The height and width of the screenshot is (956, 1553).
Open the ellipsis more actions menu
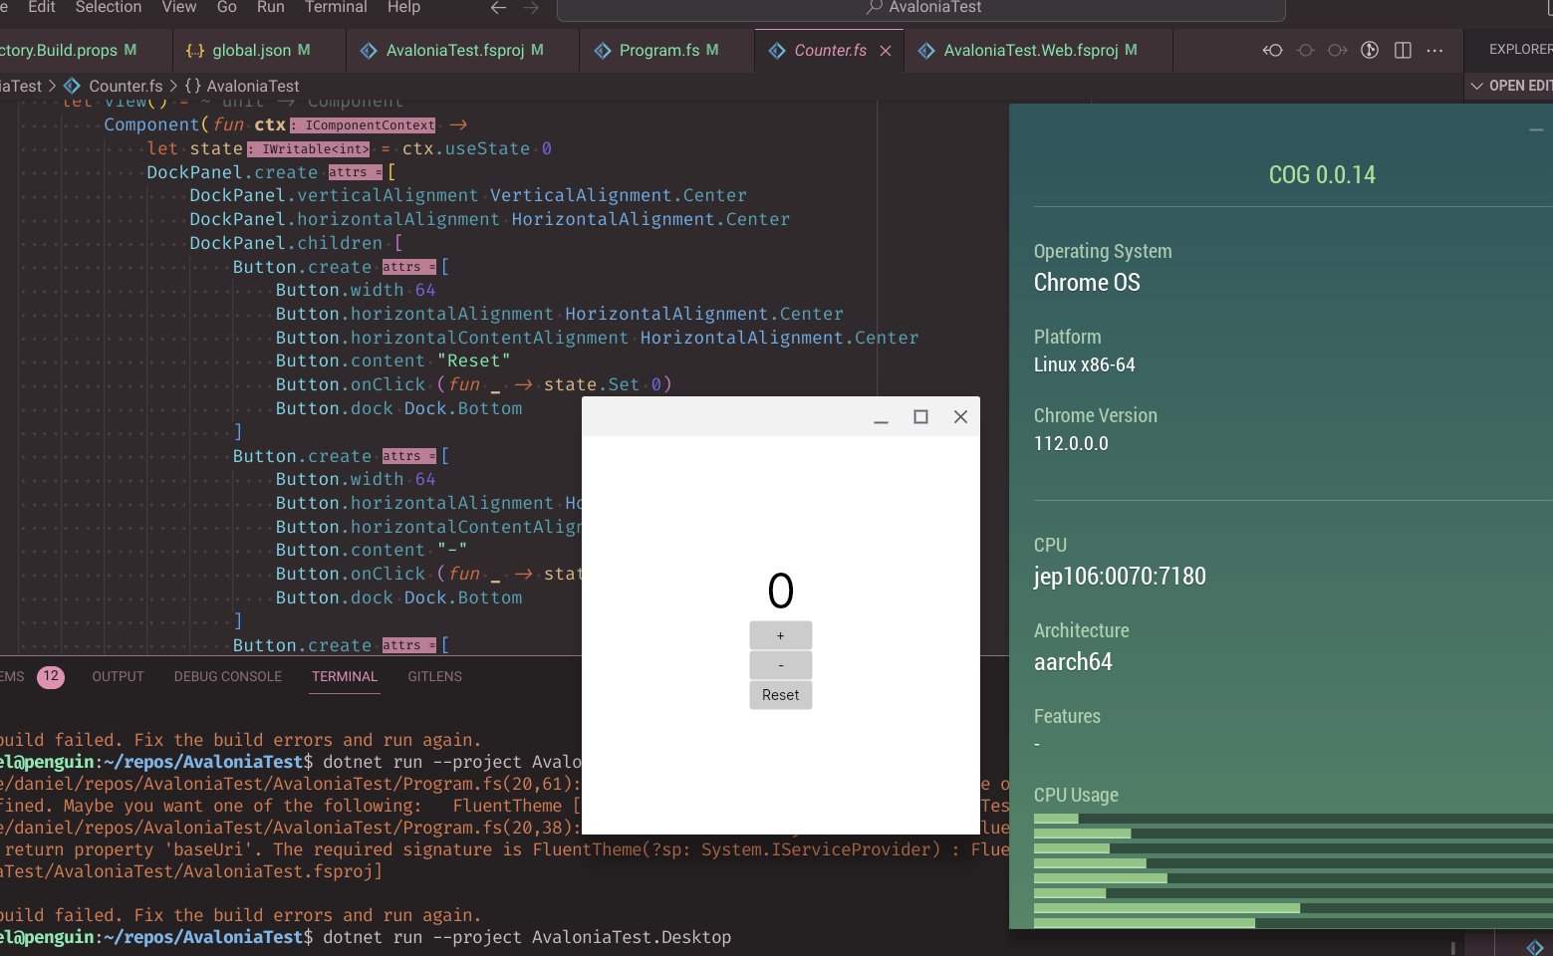point(1434,49)
